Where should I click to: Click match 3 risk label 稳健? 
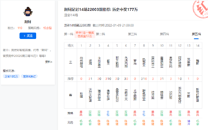99,122
